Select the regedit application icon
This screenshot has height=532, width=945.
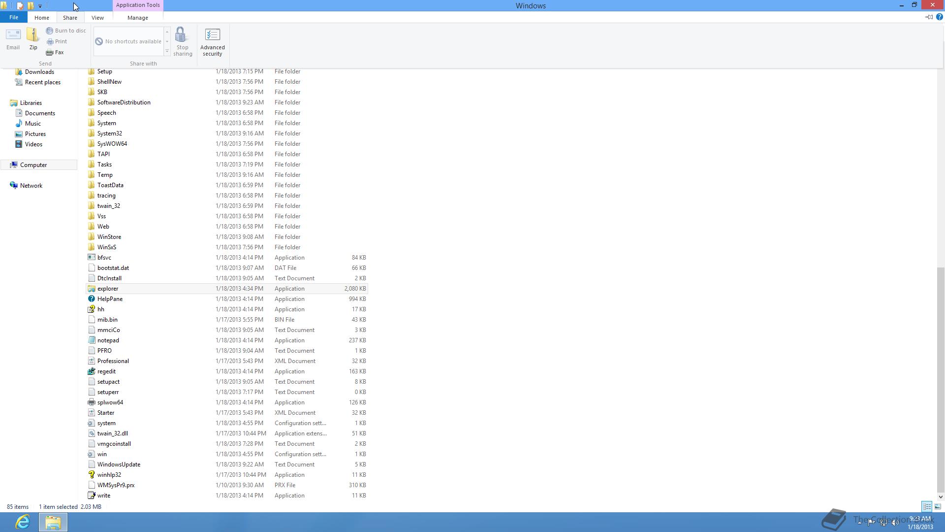91,371
